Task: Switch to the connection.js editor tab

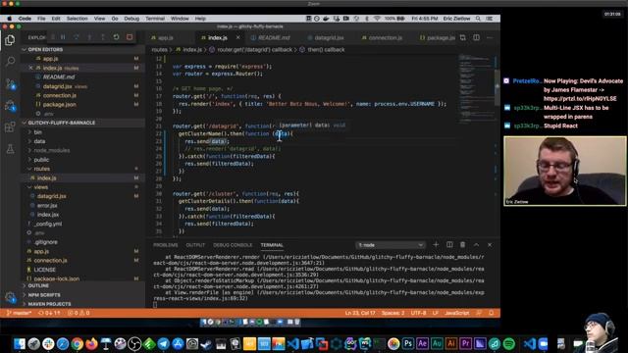Action: (x=385, y=37)
